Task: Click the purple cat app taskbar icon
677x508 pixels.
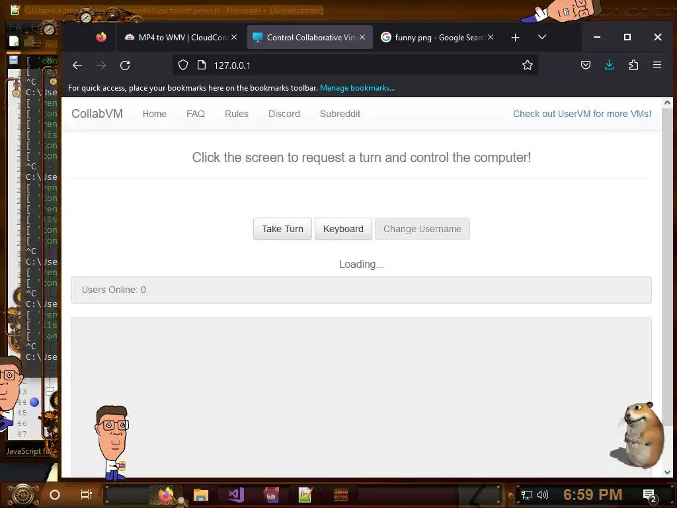Action: (271, 495)
